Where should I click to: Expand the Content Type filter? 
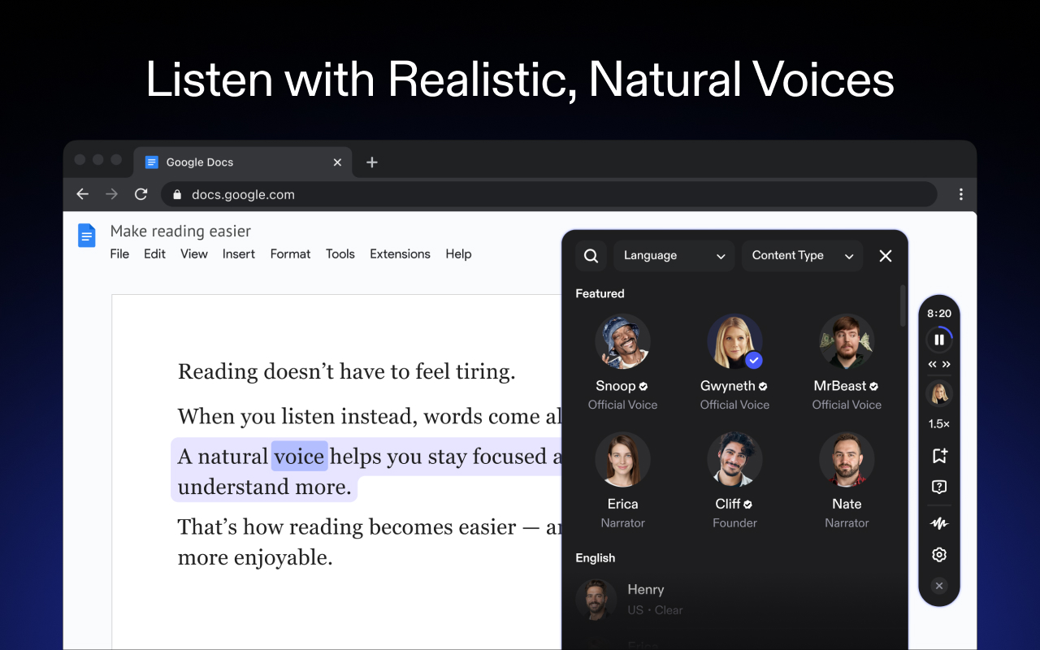click(x=802, y=255)
